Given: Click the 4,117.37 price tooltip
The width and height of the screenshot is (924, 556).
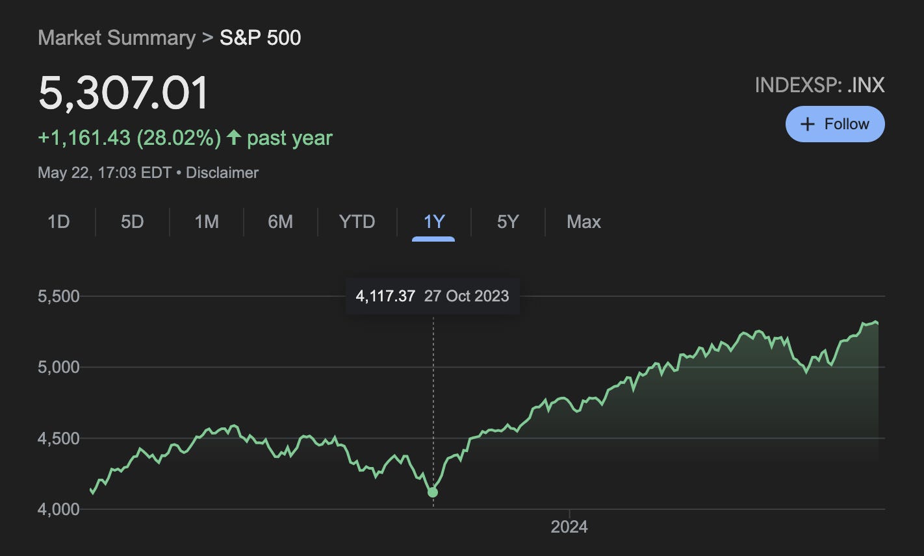Looking at the screenshot, I should pos(385,296).
